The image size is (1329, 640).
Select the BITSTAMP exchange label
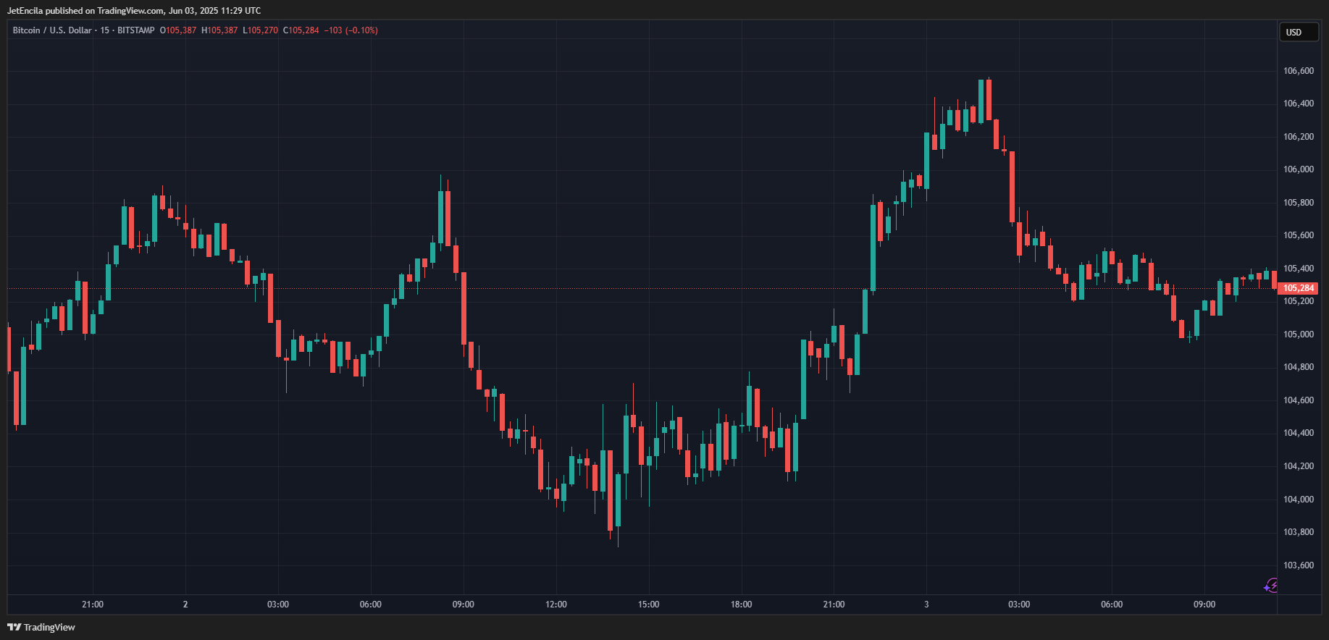click(136, 30)
